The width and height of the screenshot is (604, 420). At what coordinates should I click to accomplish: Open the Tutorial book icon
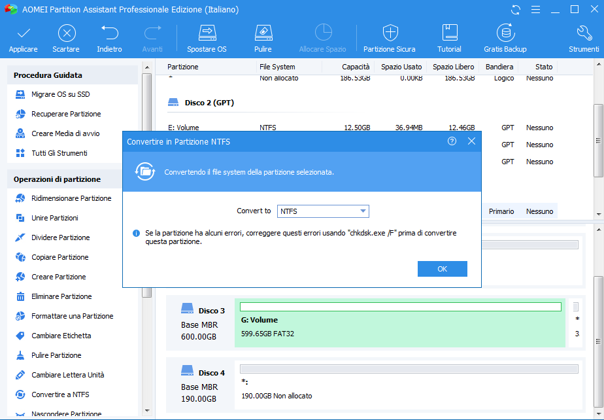450,33
